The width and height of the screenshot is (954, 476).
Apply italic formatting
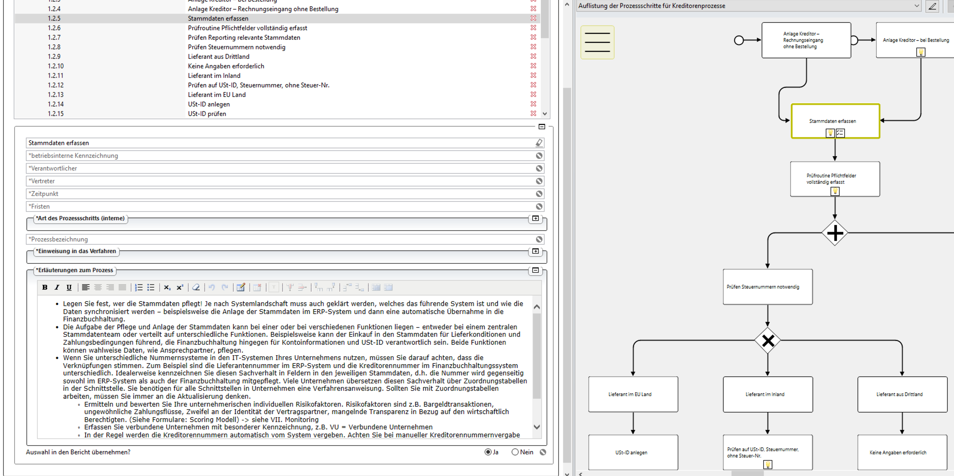(x=57, y=287)
